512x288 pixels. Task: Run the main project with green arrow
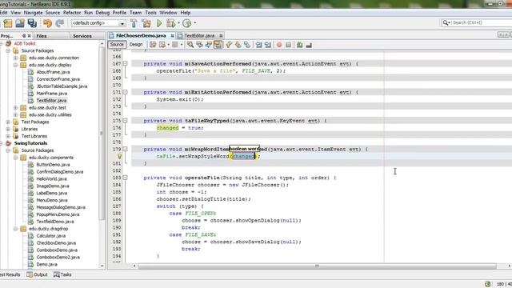[159, 23]
